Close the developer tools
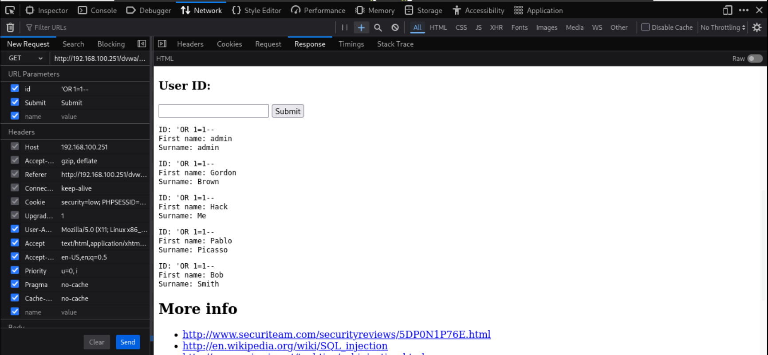The image size is (768, 355). pos(759,10)
